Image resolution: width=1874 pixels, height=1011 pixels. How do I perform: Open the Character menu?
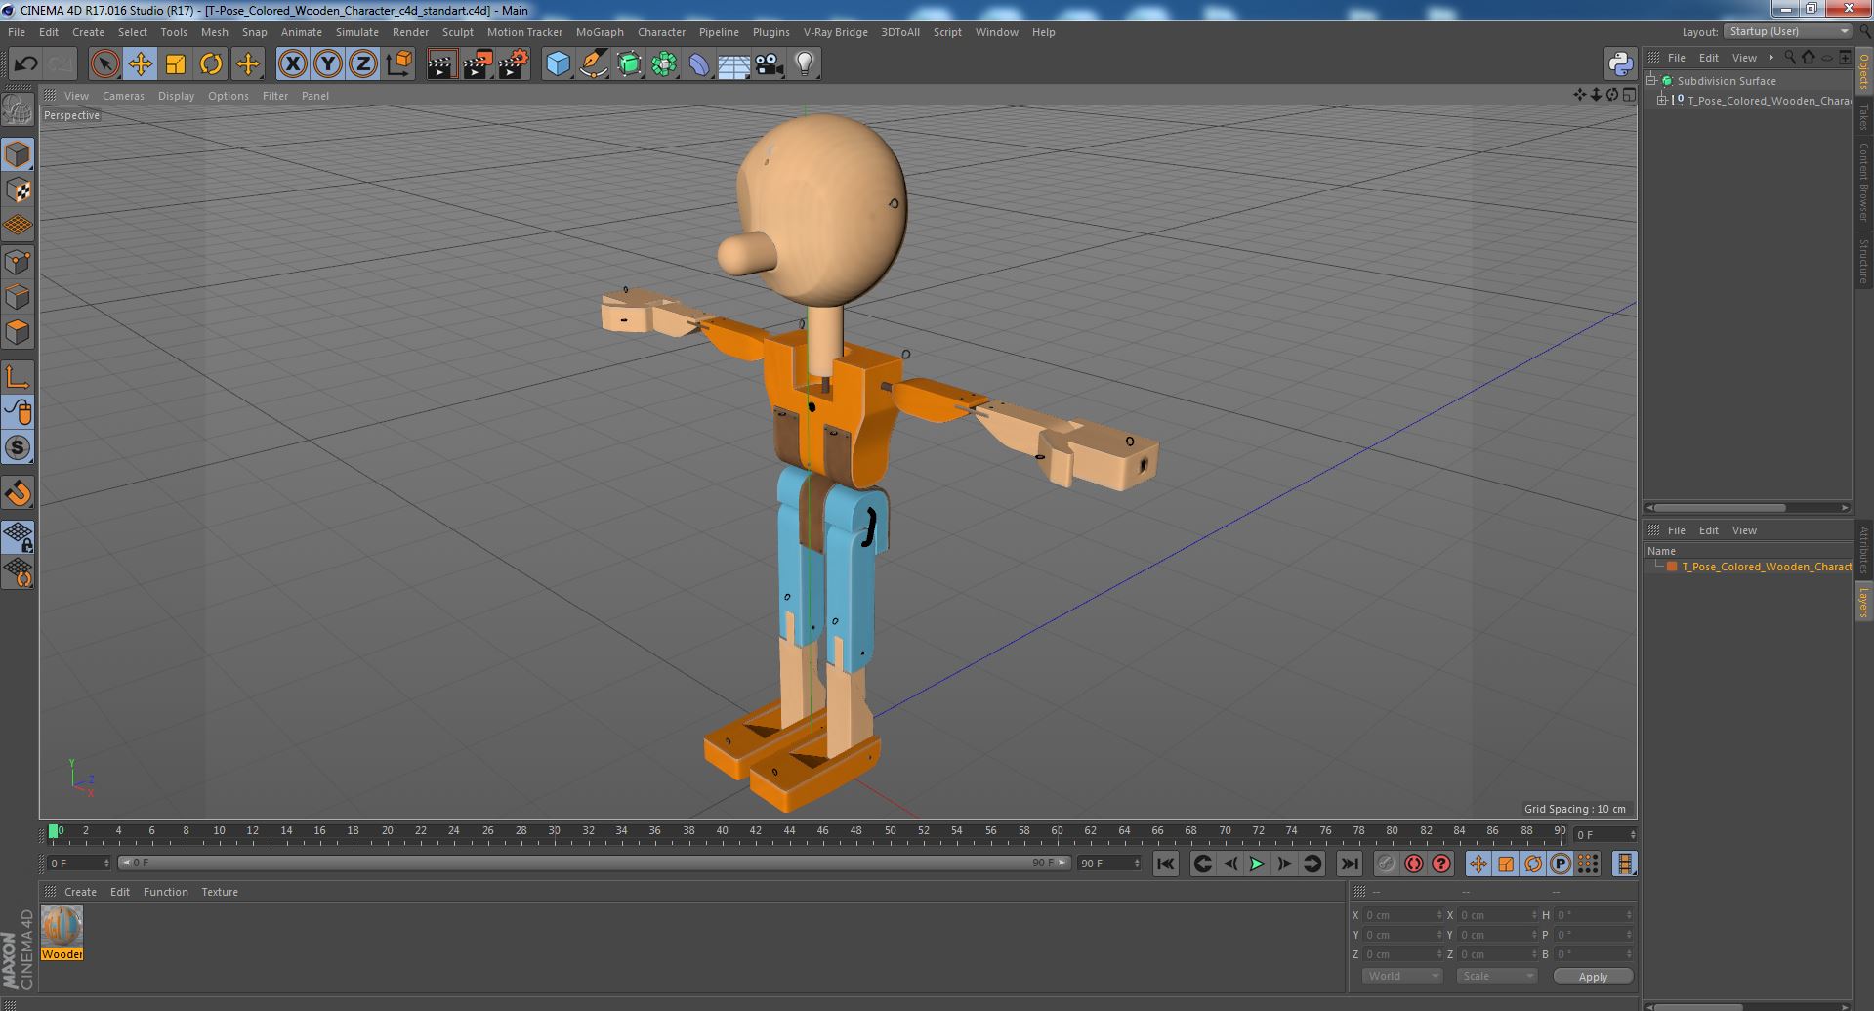pyautogui.click(x=661, y=32)
